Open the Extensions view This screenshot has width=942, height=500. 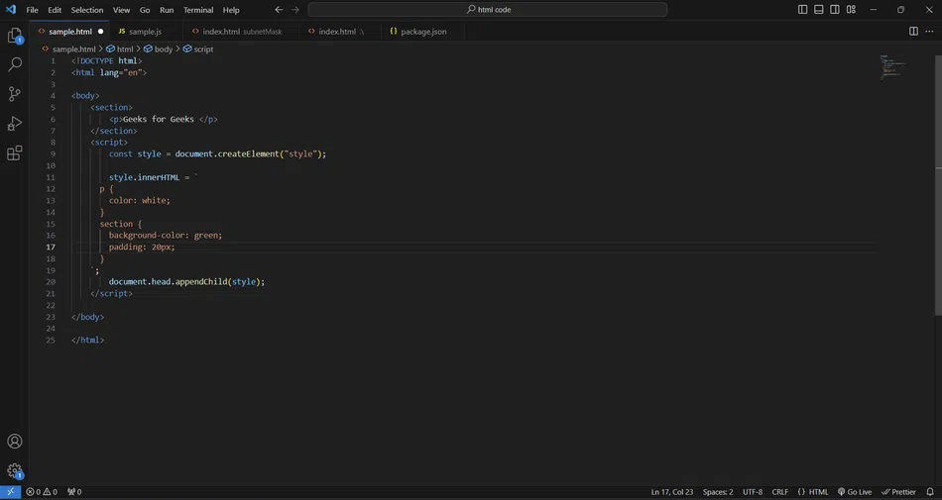[15, 153]
